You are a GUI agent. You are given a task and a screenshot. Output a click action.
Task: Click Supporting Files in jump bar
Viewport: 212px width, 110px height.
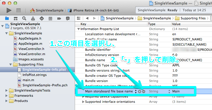pos(190,18)
